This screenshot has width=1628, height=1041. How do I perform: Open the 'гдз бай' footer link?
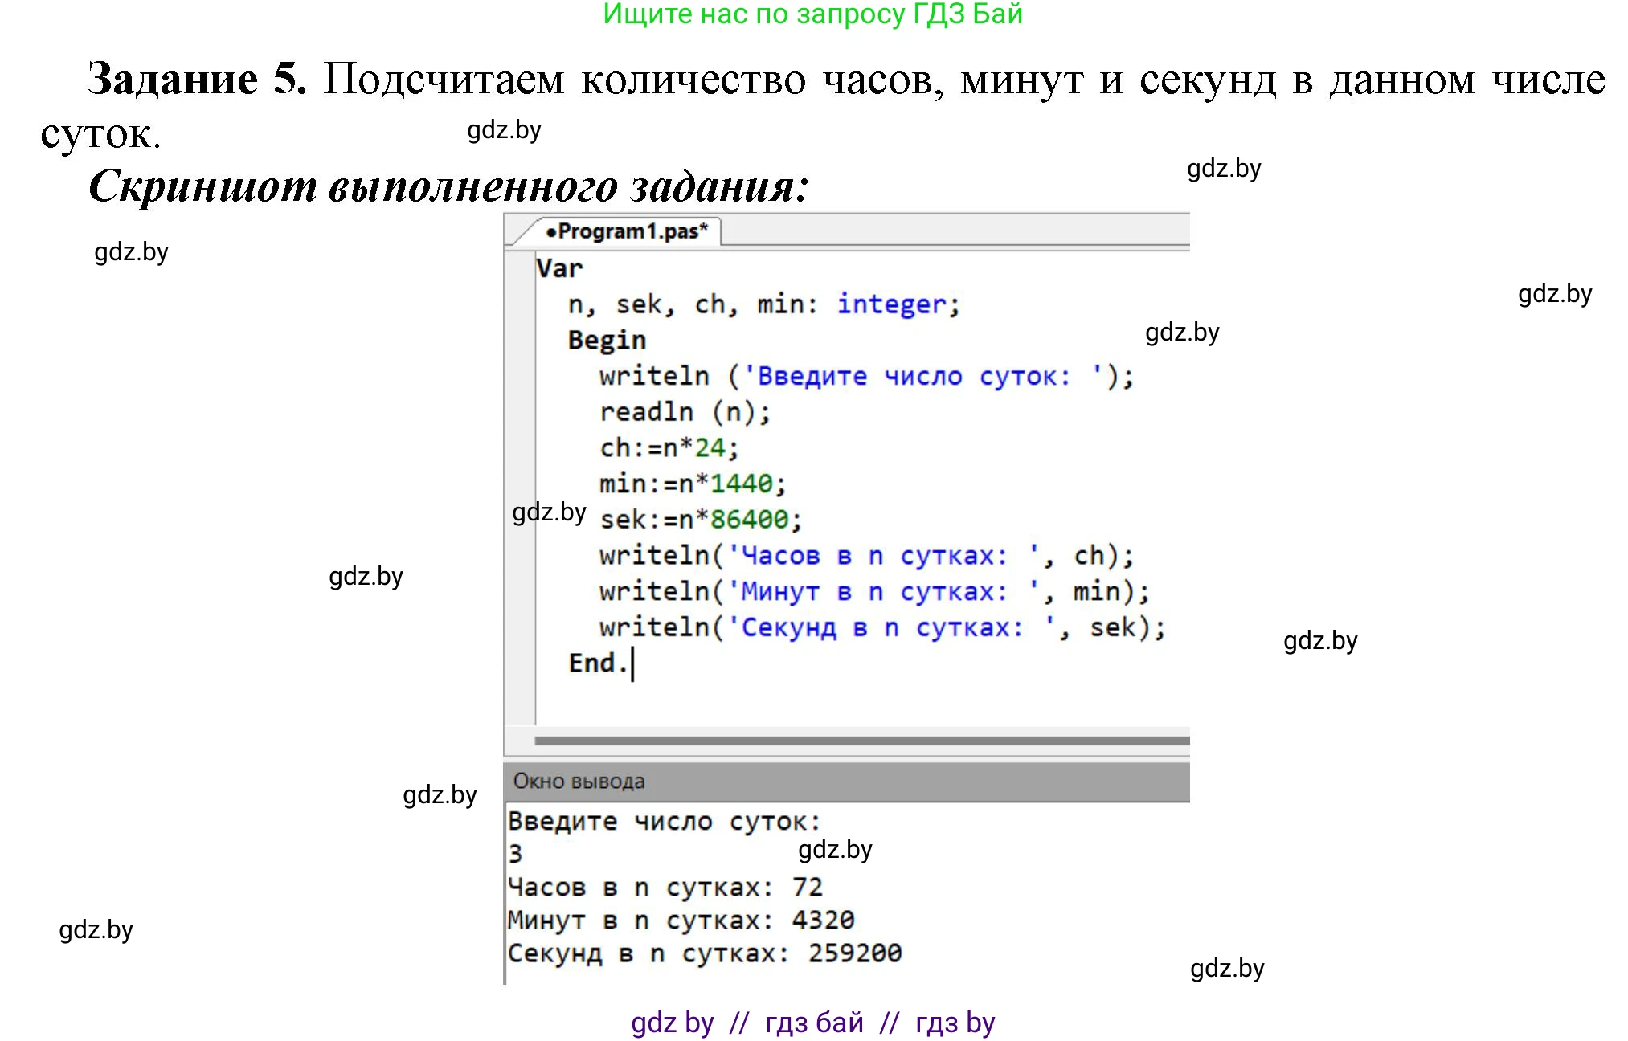[814, 1021]
